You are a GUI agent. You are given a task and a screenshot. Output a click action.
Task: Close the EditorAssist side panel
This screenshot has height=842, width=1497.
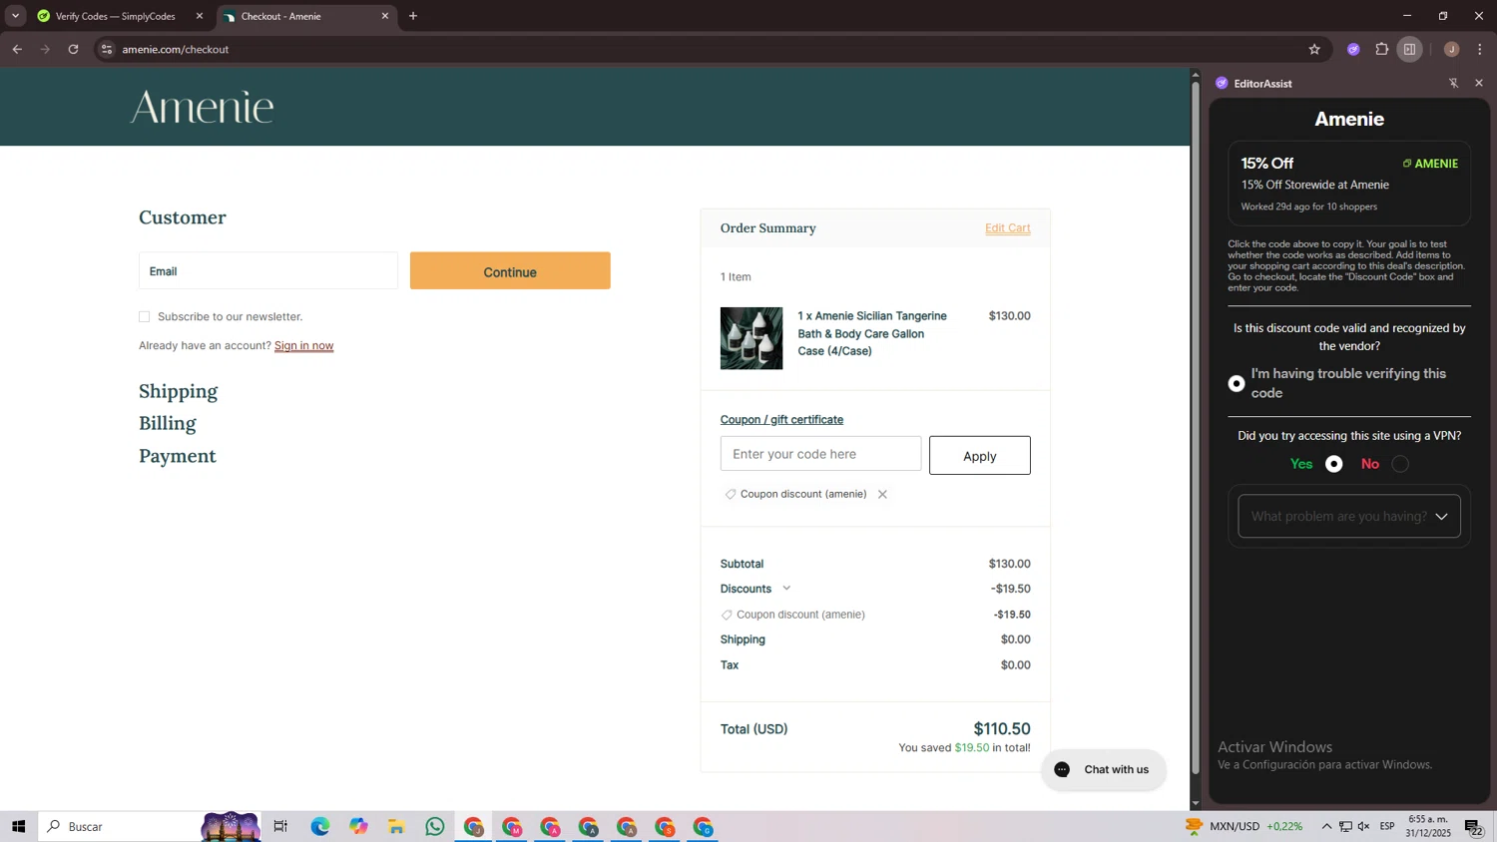click(x=1479, y=84)
